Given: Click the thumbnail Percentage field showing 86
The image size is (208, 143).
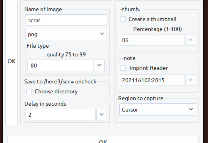Looking at the screenshot, I should (152, 40).
